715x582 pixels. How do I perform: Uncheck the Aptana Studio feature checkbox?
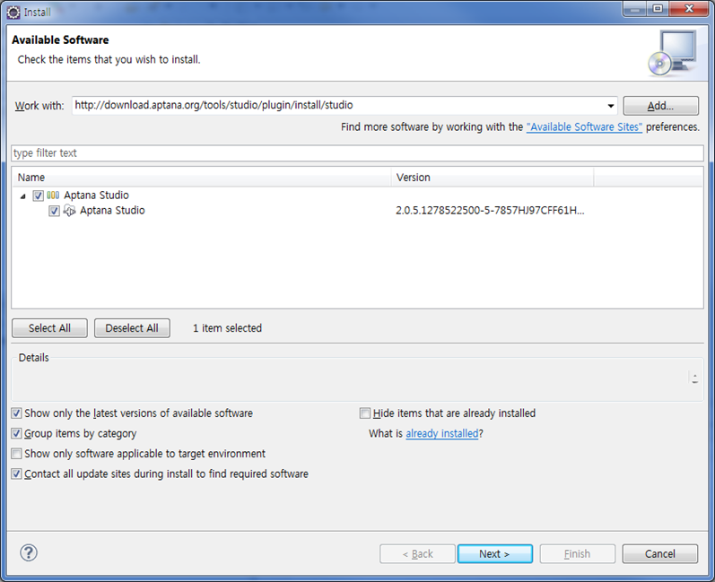pos(54,211)
